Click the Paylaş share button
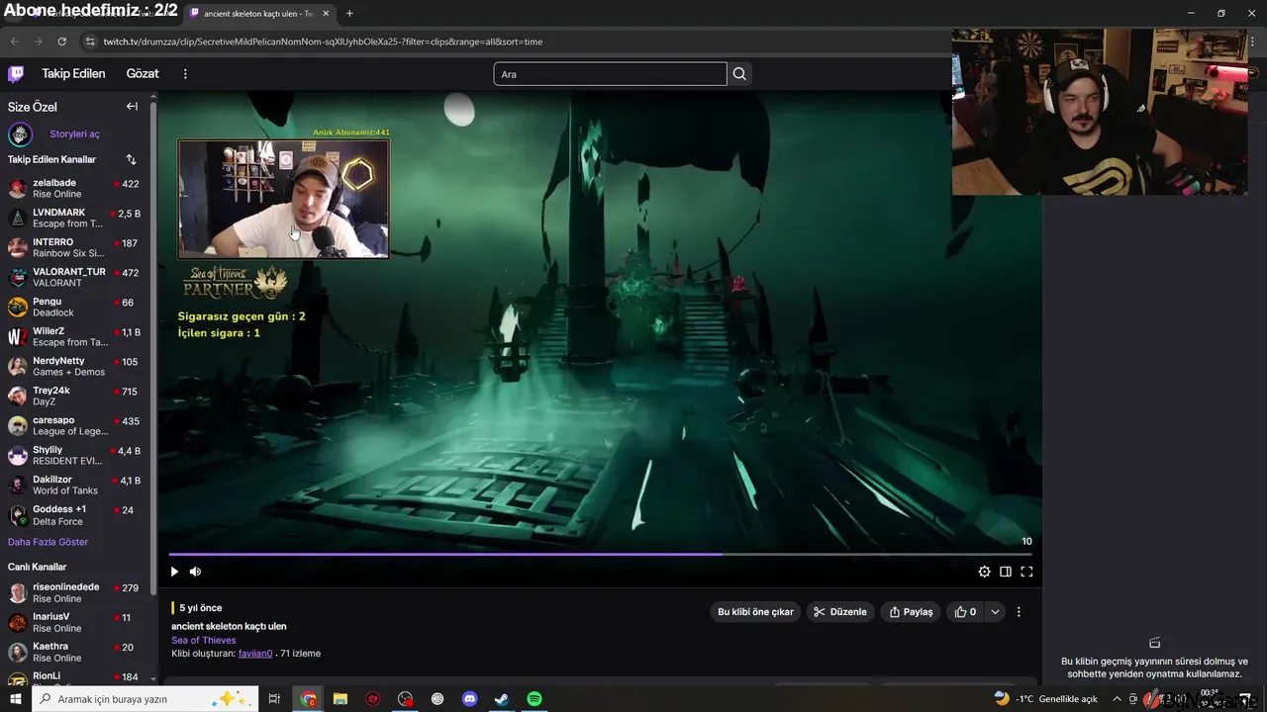Image resolution: width=1267 pixels, height=712 pixels. (911, 612)
